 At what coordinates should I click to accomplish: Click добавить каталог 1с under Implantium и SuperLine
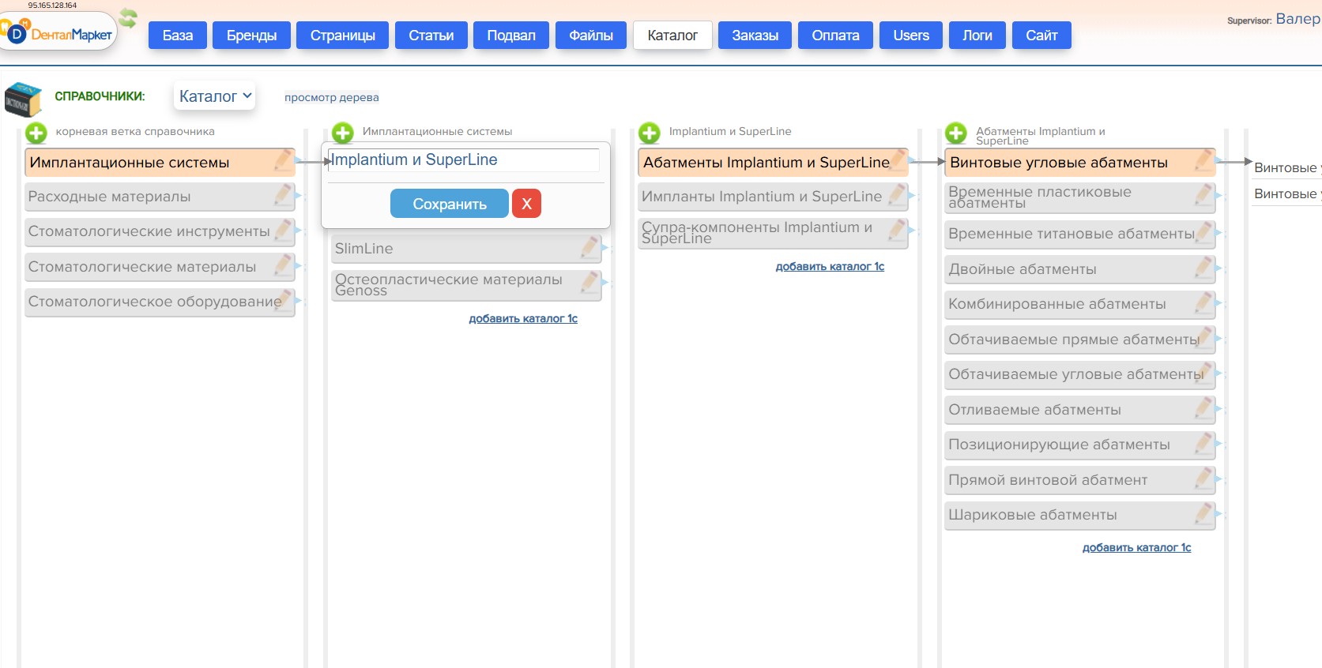click(x=830, y=266)
